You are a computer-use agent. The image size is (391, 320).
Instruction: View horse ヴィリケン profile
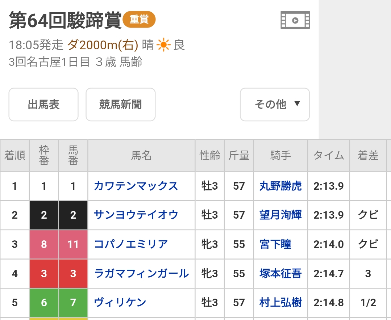pos(120,303)
